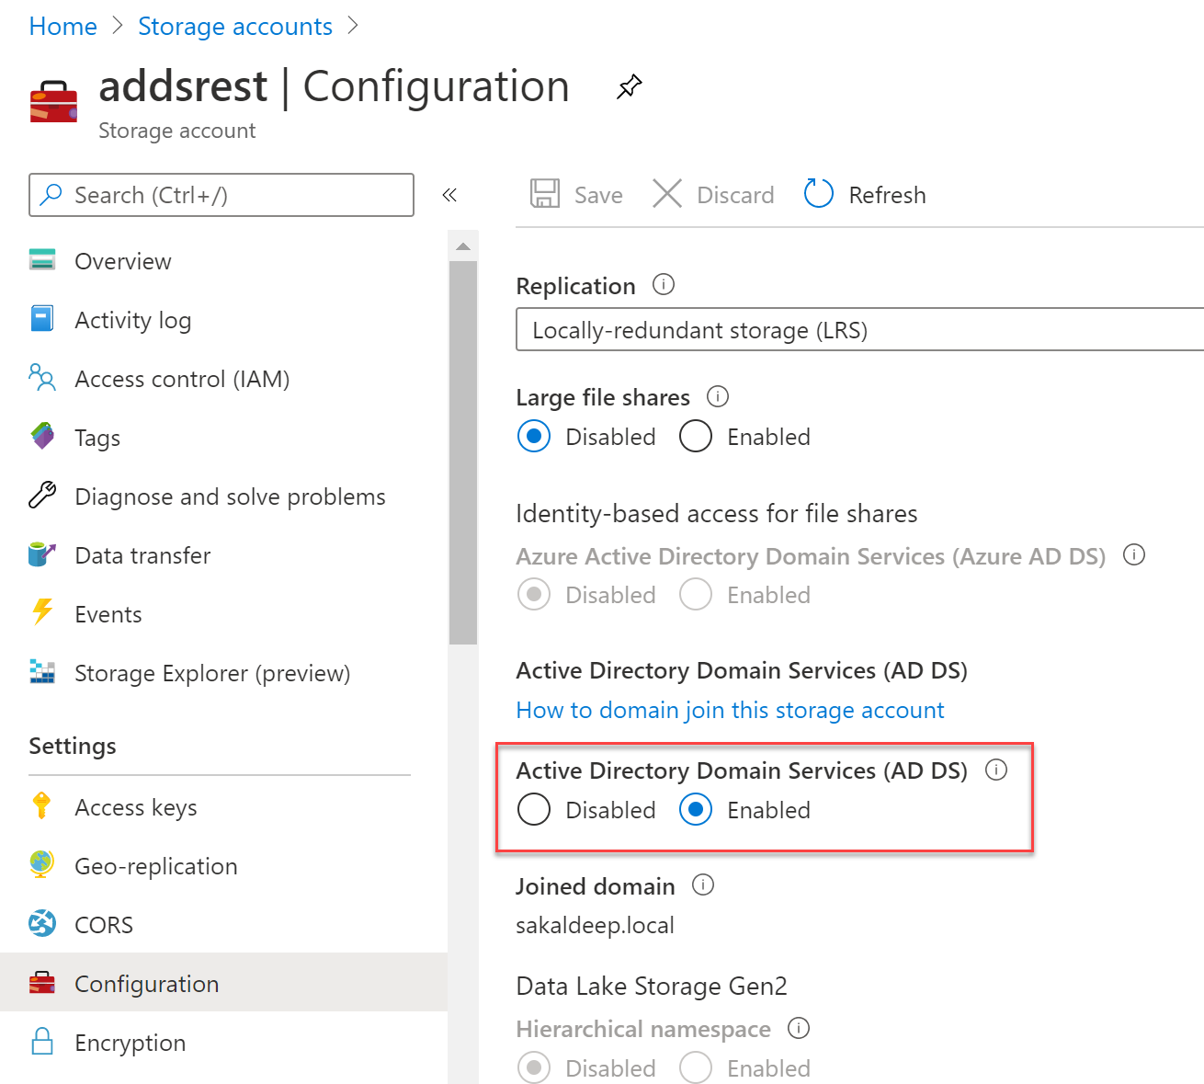Click the Overview icon in sidebar
Image resolution: width=1204 pixels, height=1084 pixels.
coord(42,260)
